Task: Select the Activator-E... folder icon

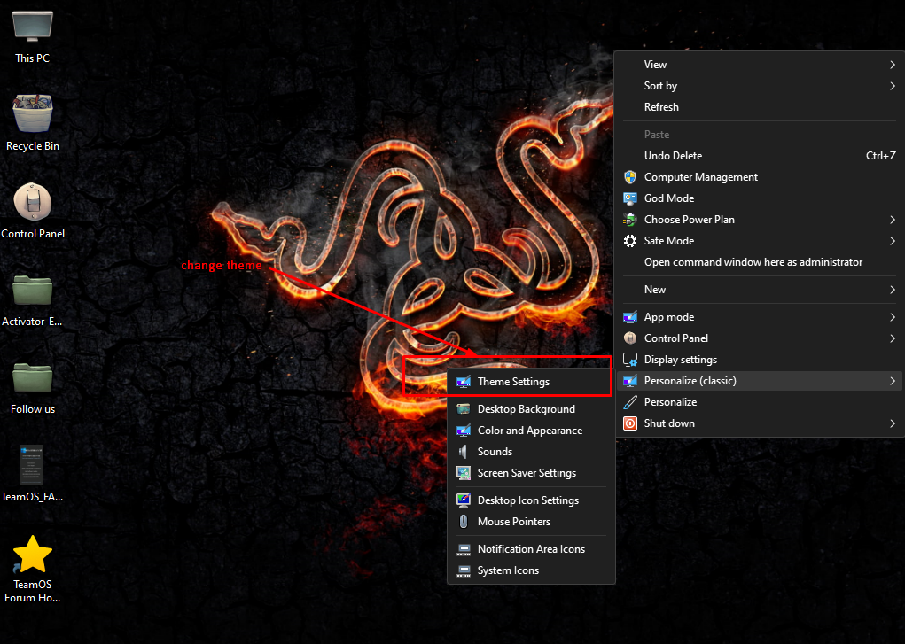Action: (32, 291)
